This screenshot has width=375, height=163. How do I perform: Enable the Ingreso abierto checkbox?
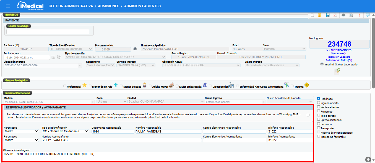pyautogui.click(x=319, y=103)
